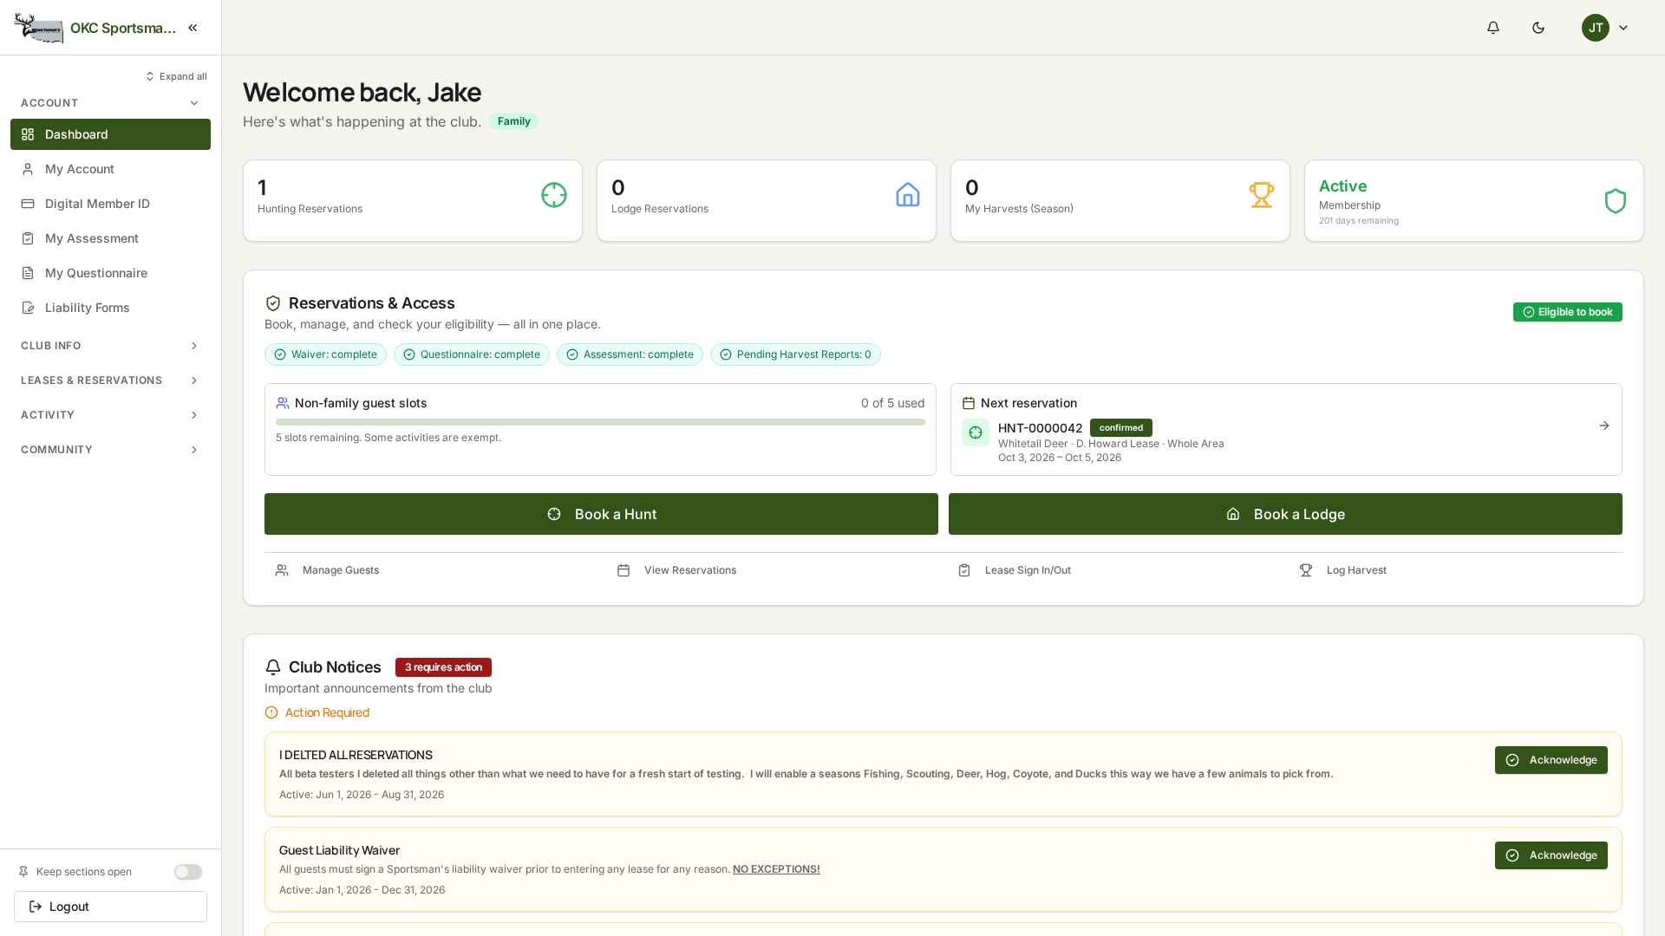Click shield icon on Membership card
The height and width of the screenshot is (936, 1665).
1616,201
